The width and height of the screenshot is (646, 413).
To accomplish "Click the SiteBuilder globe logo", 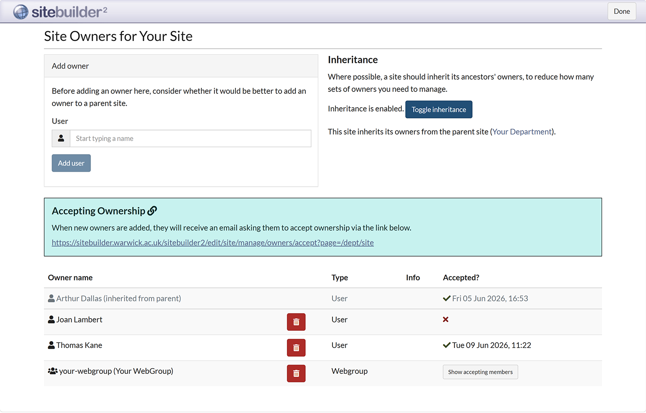I will (21, 12).
